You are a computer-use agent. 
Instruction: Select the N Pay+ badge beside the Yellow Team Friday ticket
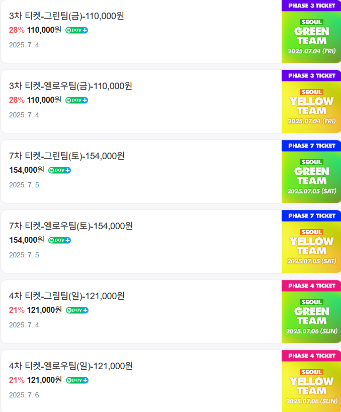[x=75, y=101]
